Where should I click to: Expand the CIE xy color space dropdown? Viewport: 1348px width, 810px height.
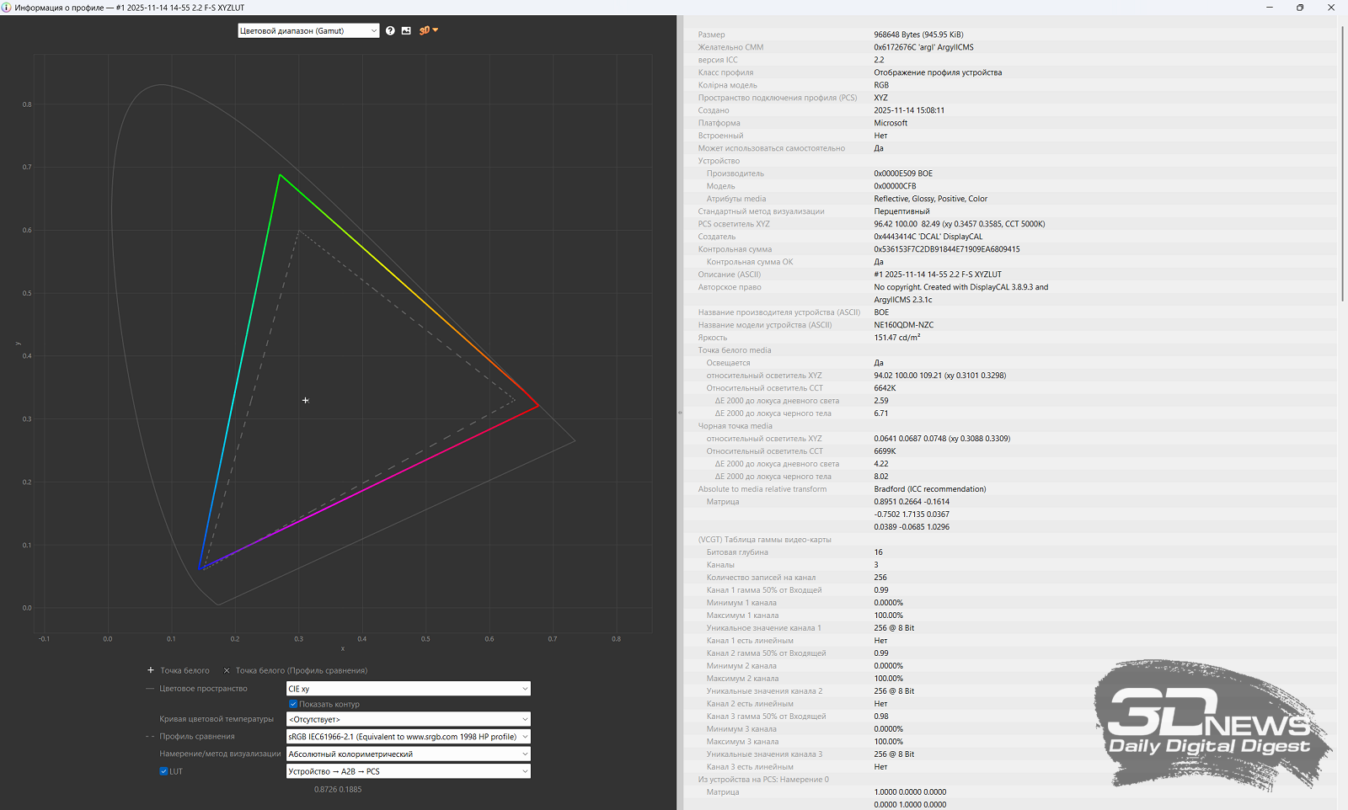pos(408,689)
